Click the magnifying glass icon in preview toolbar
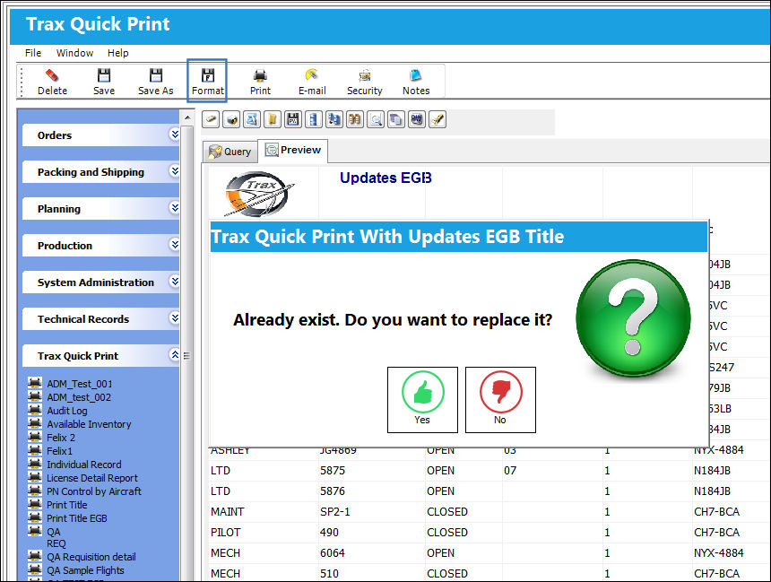Screen dimensions: 771x582 [376, 119]
